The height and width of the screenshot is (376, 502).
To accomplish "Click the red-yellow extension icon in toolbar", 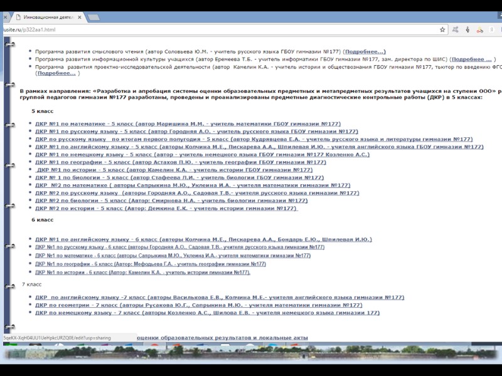I will pyautogui.click(x=479, y=29).
